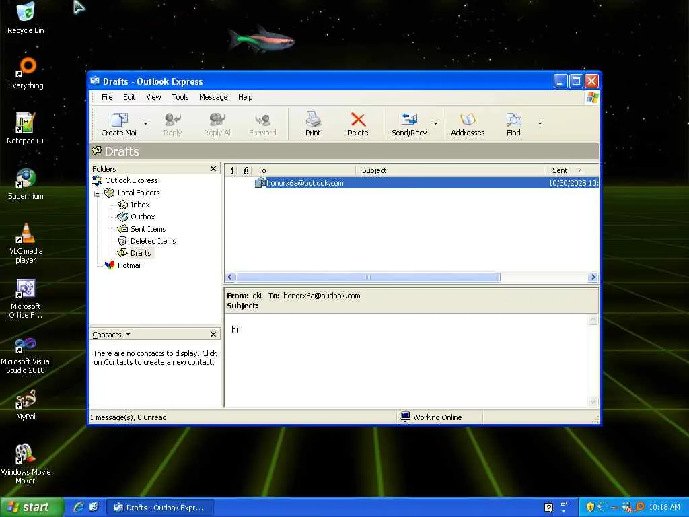Open the Tools menu
Screen dimensions: 689x517
point(180,97)
